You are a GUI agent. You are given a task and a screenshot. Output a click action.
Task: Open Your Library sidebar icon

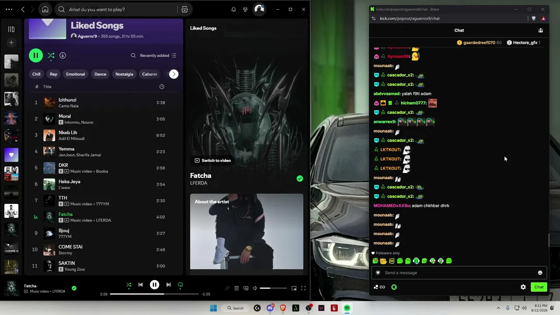click(11, 29)
